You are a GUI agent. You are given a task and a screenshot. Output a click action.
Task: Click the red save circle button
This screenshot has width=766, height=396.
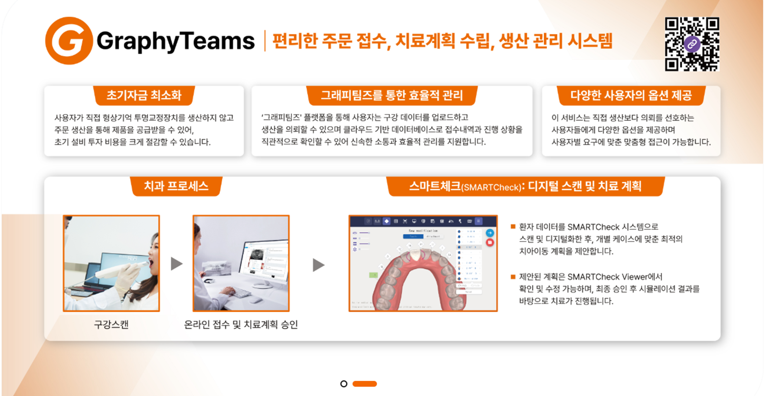click(490, 242)
